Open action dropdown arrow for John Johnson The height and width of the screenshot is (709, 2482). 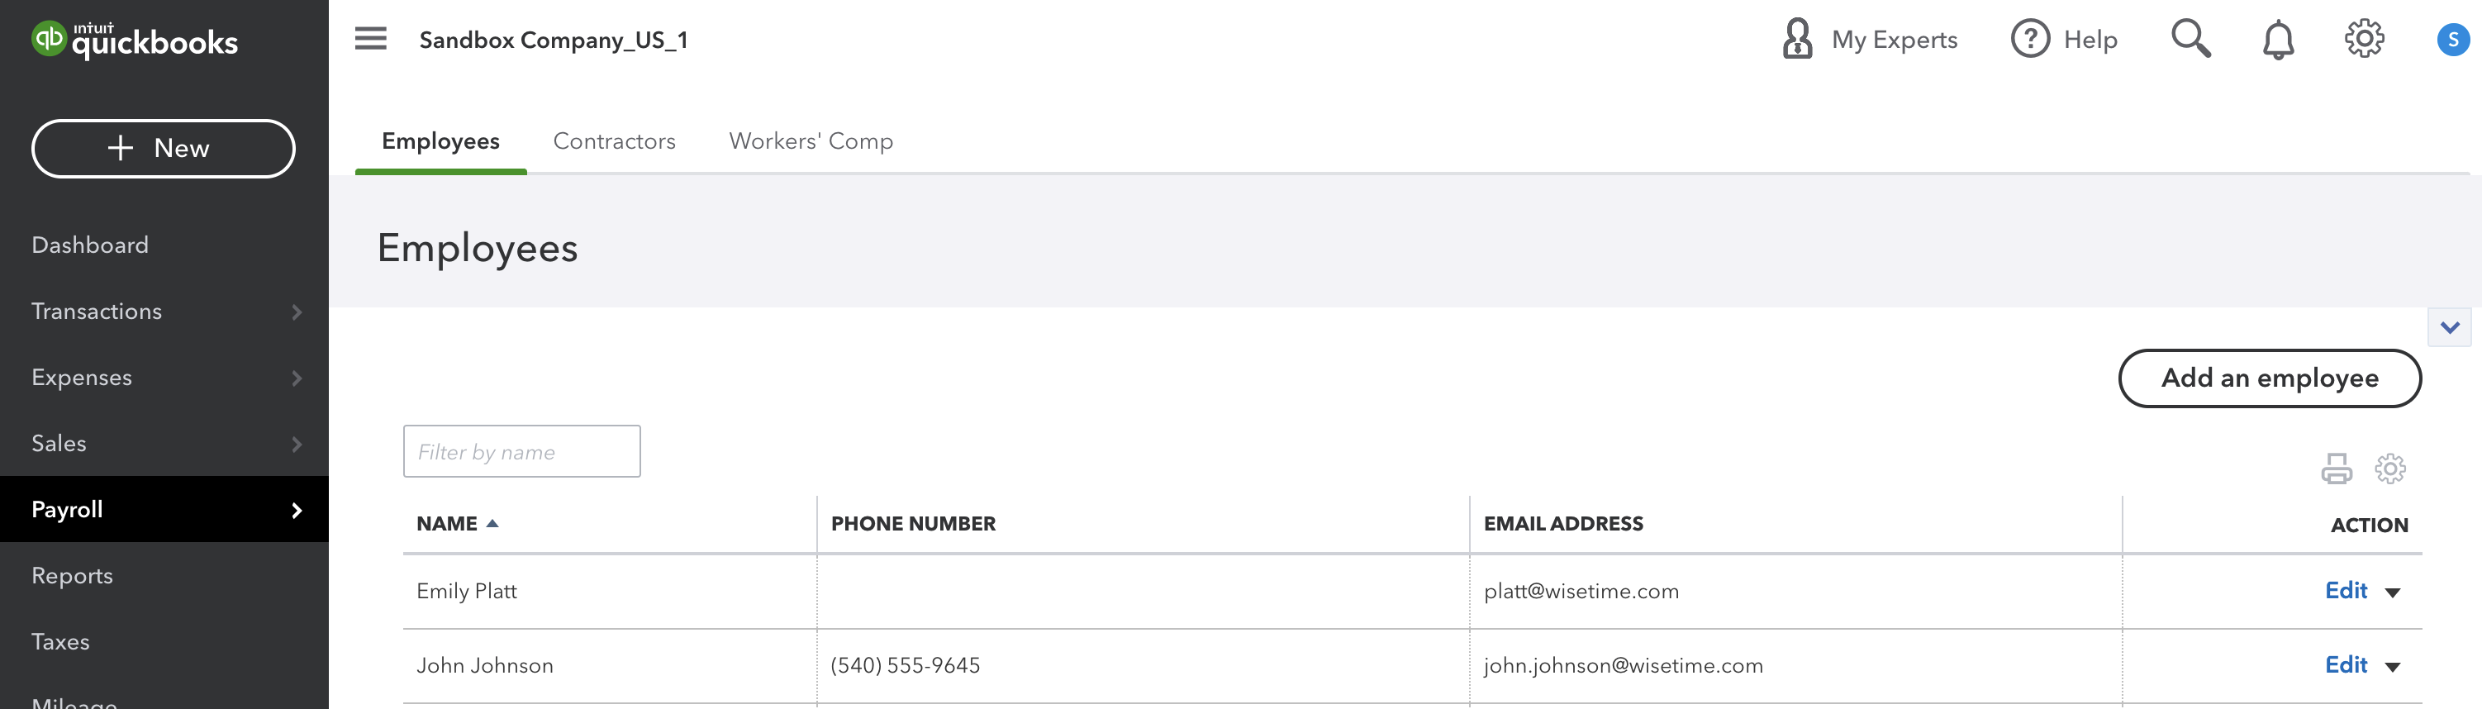tap(2393, 667)
